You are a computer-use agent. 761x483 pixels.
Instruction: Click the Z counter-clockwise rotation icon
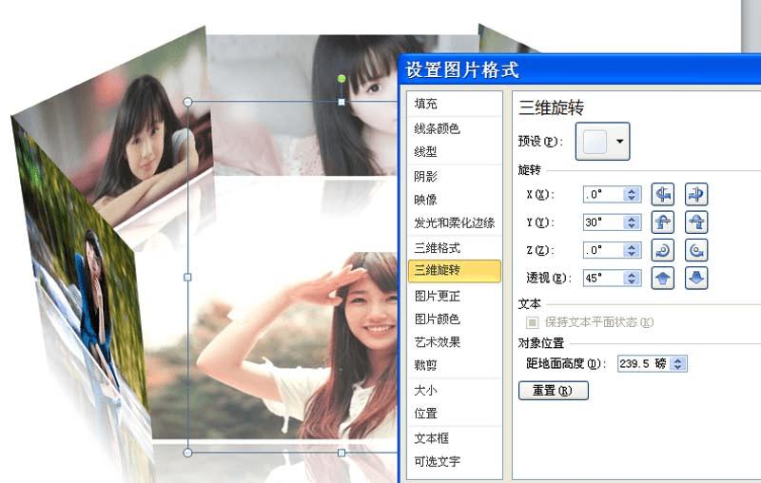coord(696,250)
